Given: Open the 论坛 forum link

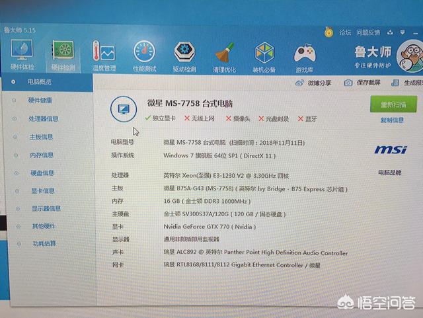Looking at the screenshot, I should (x=345, y=32).
